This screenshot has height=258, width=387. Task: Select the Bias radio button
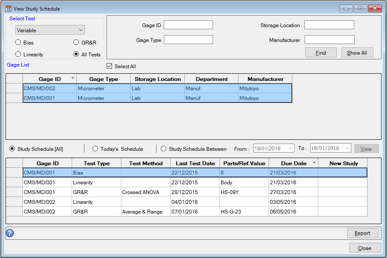click(18, 42)
